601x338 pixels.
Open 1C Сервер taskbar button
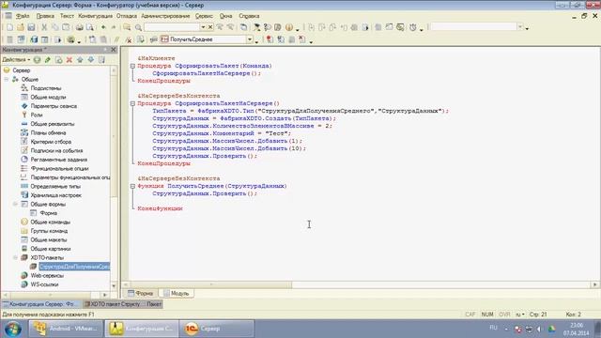217,329
